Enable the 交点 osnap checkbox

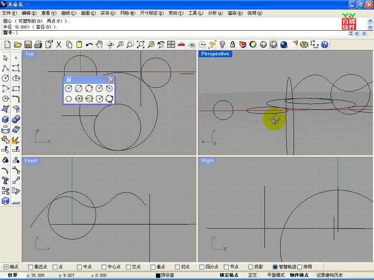click(128, 267)
